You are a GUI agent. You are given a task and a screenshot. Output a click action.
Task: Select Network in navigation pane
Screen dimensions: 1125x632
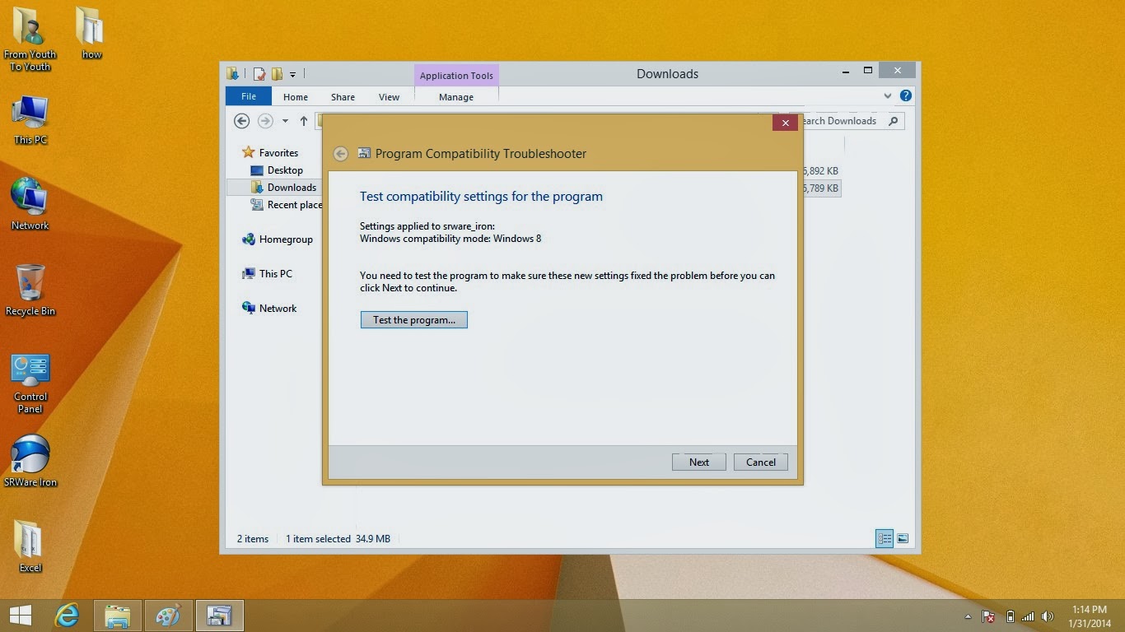click(x=269, y=308)
